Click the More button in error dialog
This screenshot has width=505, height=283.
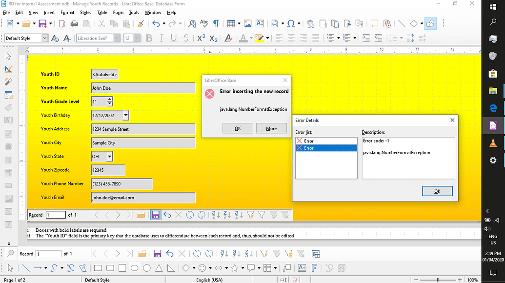[x=271, y=128]
